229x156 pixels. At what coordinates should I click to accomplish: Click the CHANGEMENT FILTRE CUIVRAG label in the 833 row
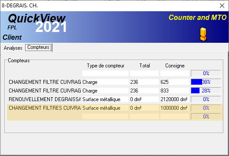coord(45,90)
